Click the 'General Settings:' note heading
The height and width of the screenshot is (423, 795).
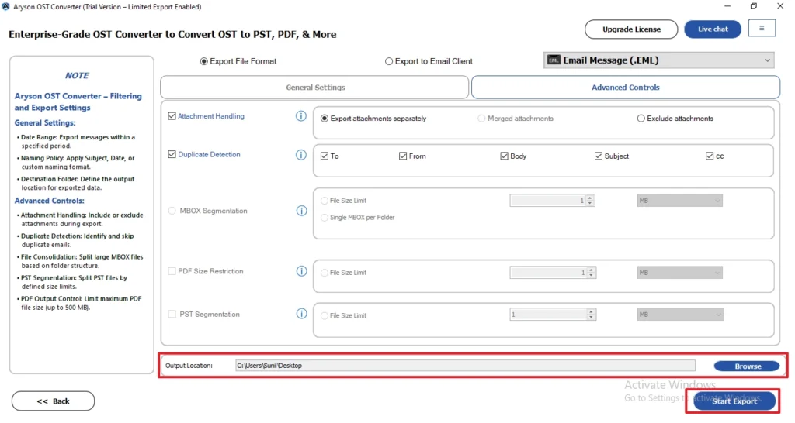(44, 123)
